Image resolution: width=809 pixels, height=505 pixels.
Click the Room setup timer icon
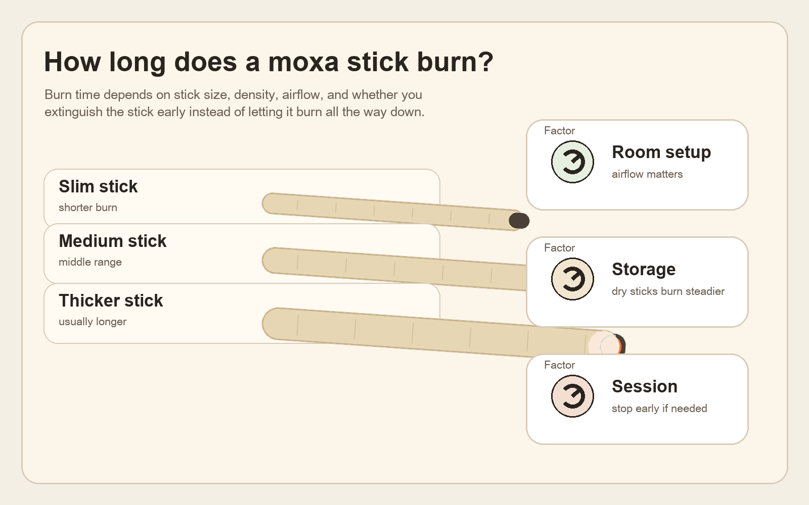(x=572, y=162)
